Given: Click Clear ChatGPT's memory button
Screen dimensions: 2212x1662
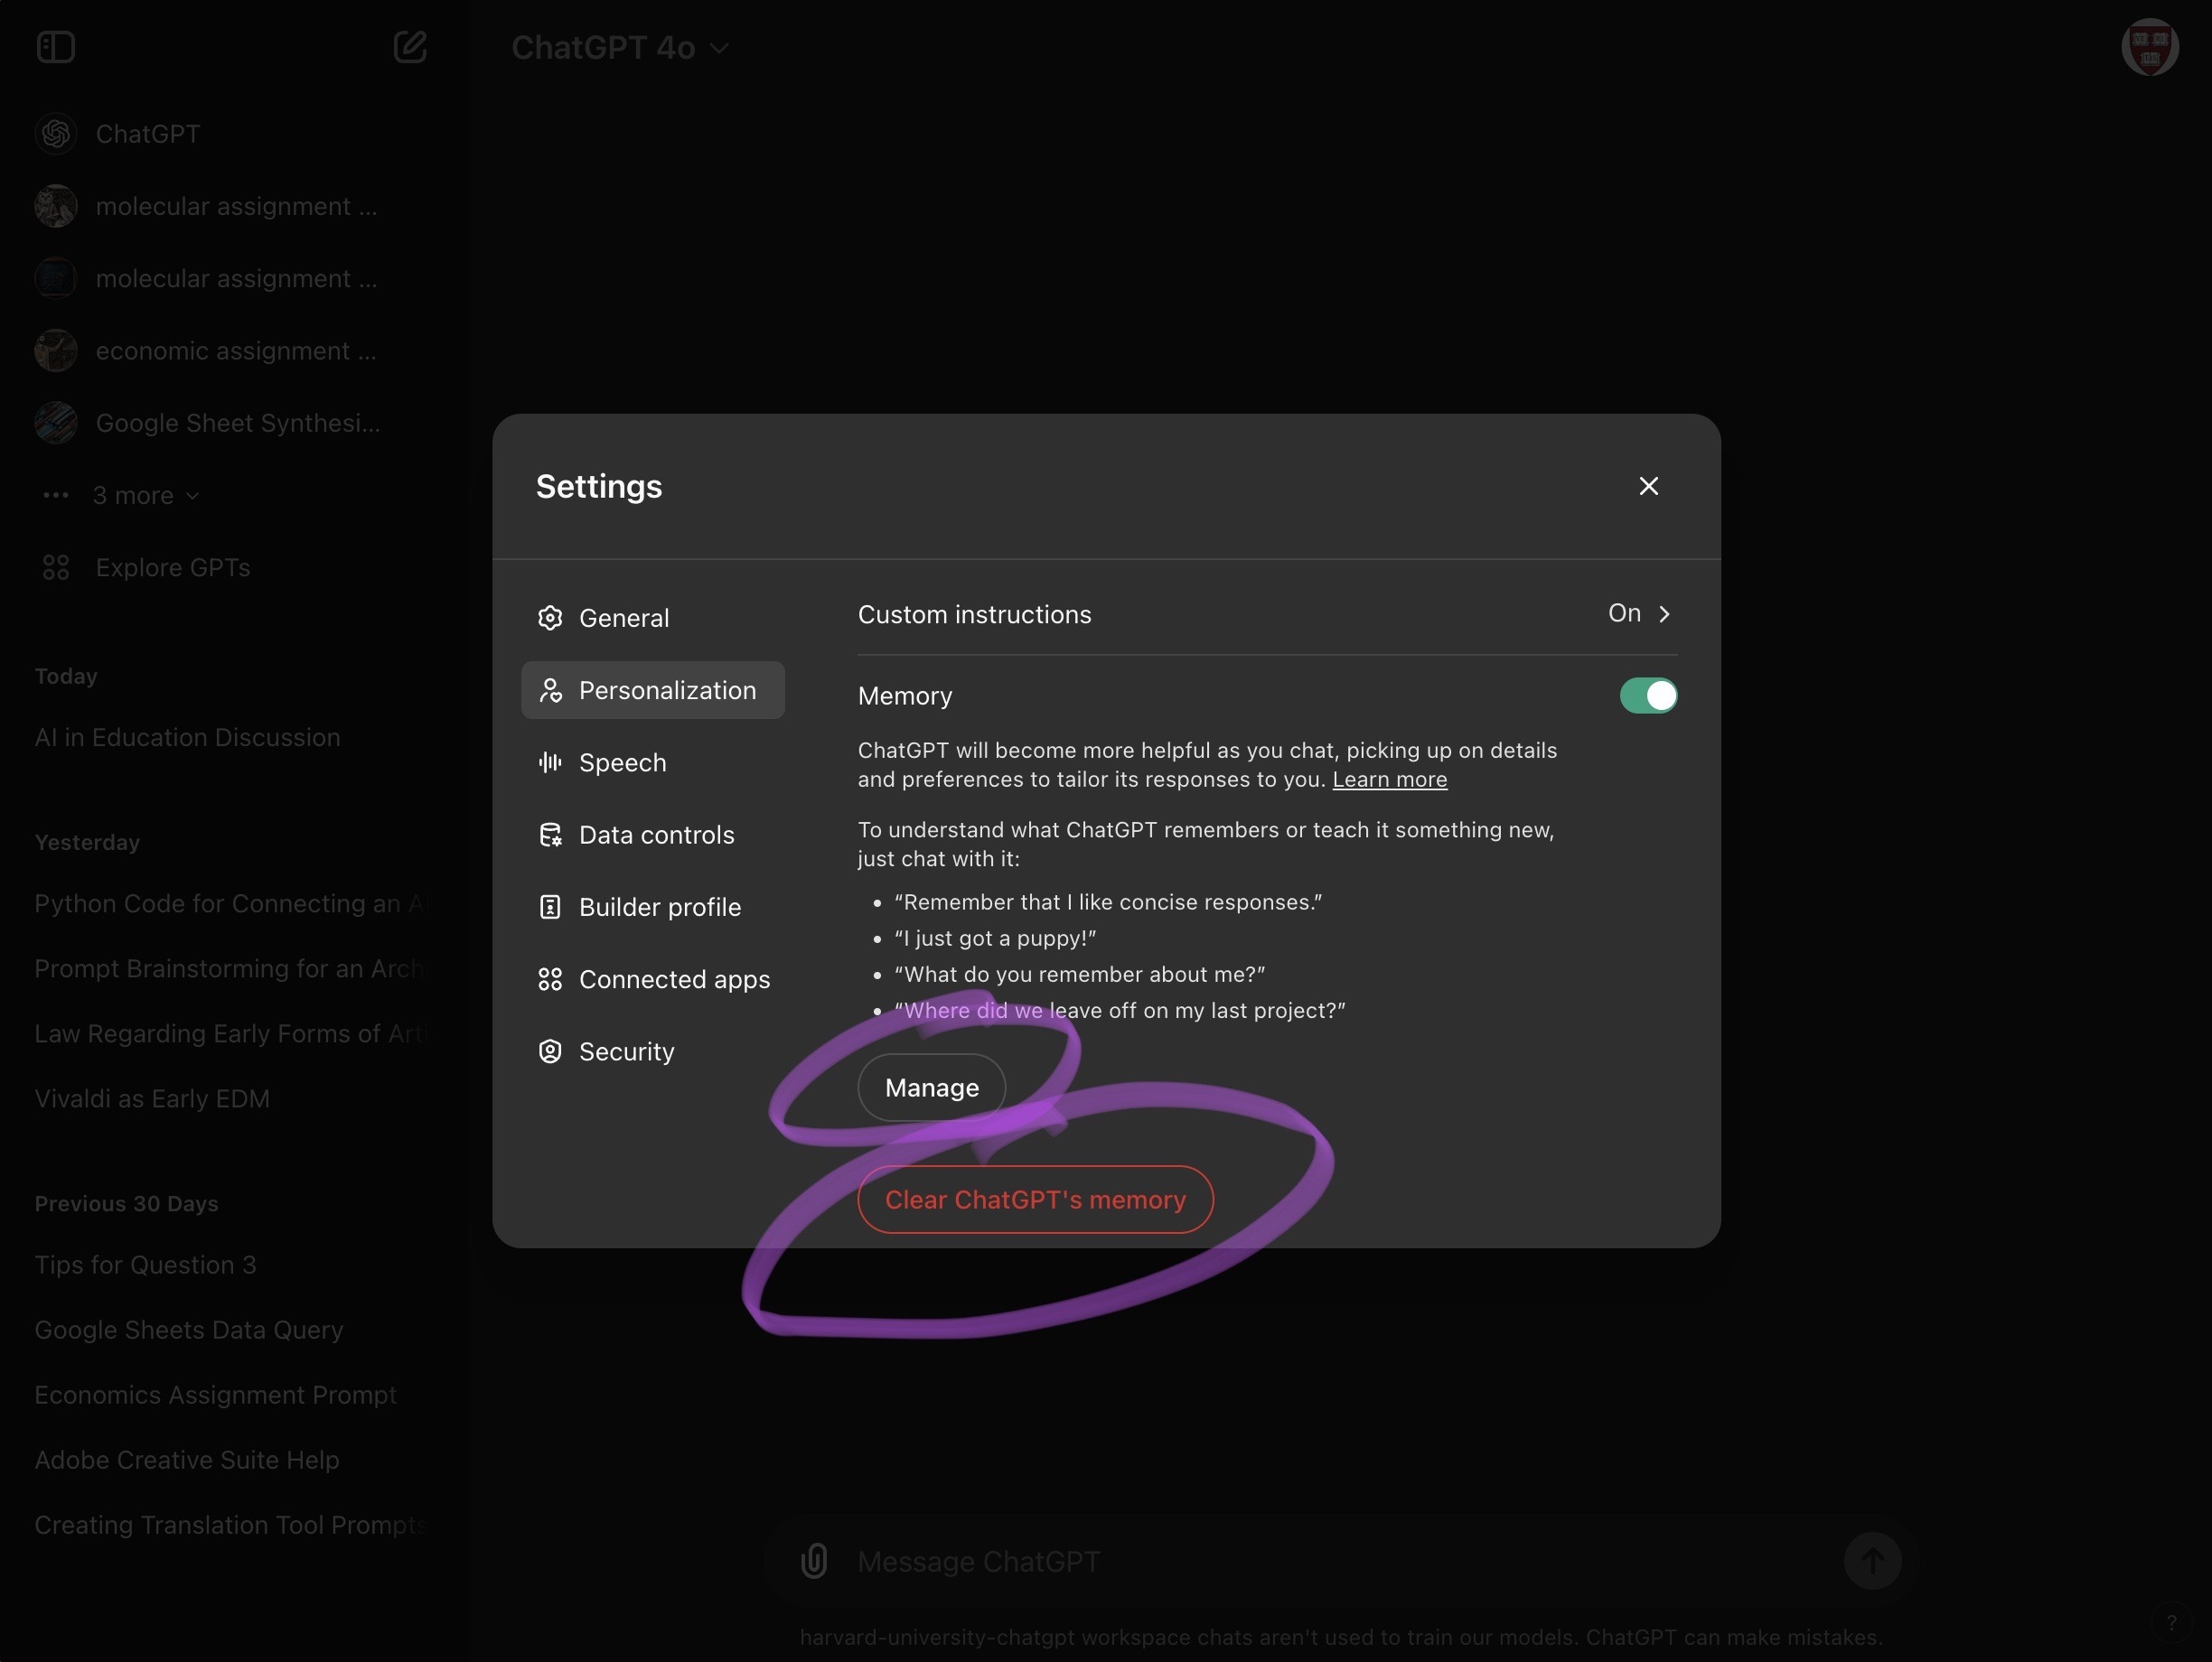Looking at the screenshot, I should (x=1035, y=1200).
